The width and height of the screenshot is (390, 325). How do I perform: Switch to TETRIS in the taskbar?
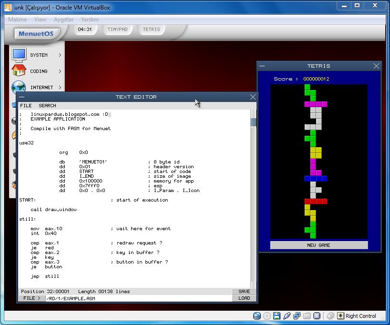[151, 30]
